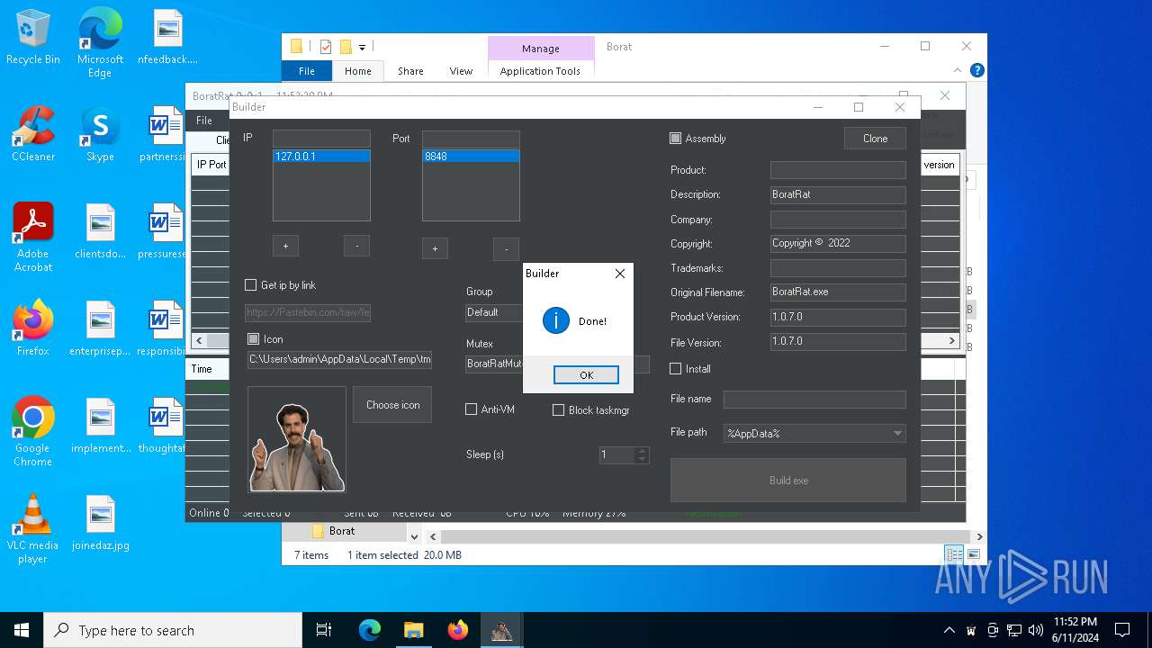The image size is (1152, 648).
Task: Remove port with minus button
Action: point(506,248)
